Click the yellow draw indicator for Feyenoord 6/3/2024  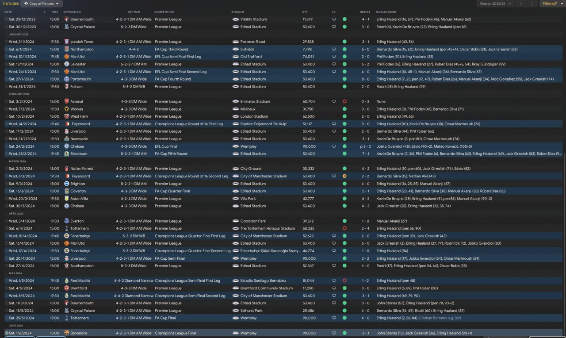click(344, 176)
